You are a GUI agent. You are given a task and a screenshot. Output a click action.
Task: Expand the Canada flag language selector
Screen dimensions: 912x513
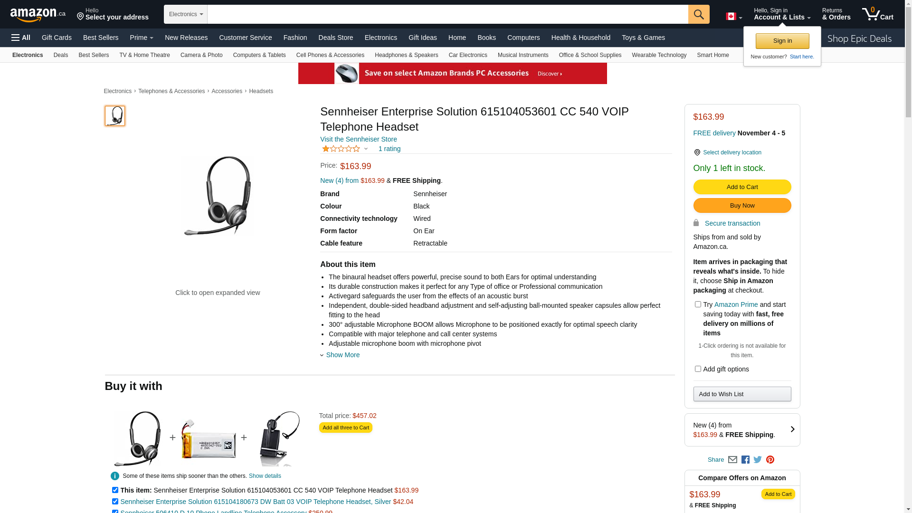tap(734, 17)
